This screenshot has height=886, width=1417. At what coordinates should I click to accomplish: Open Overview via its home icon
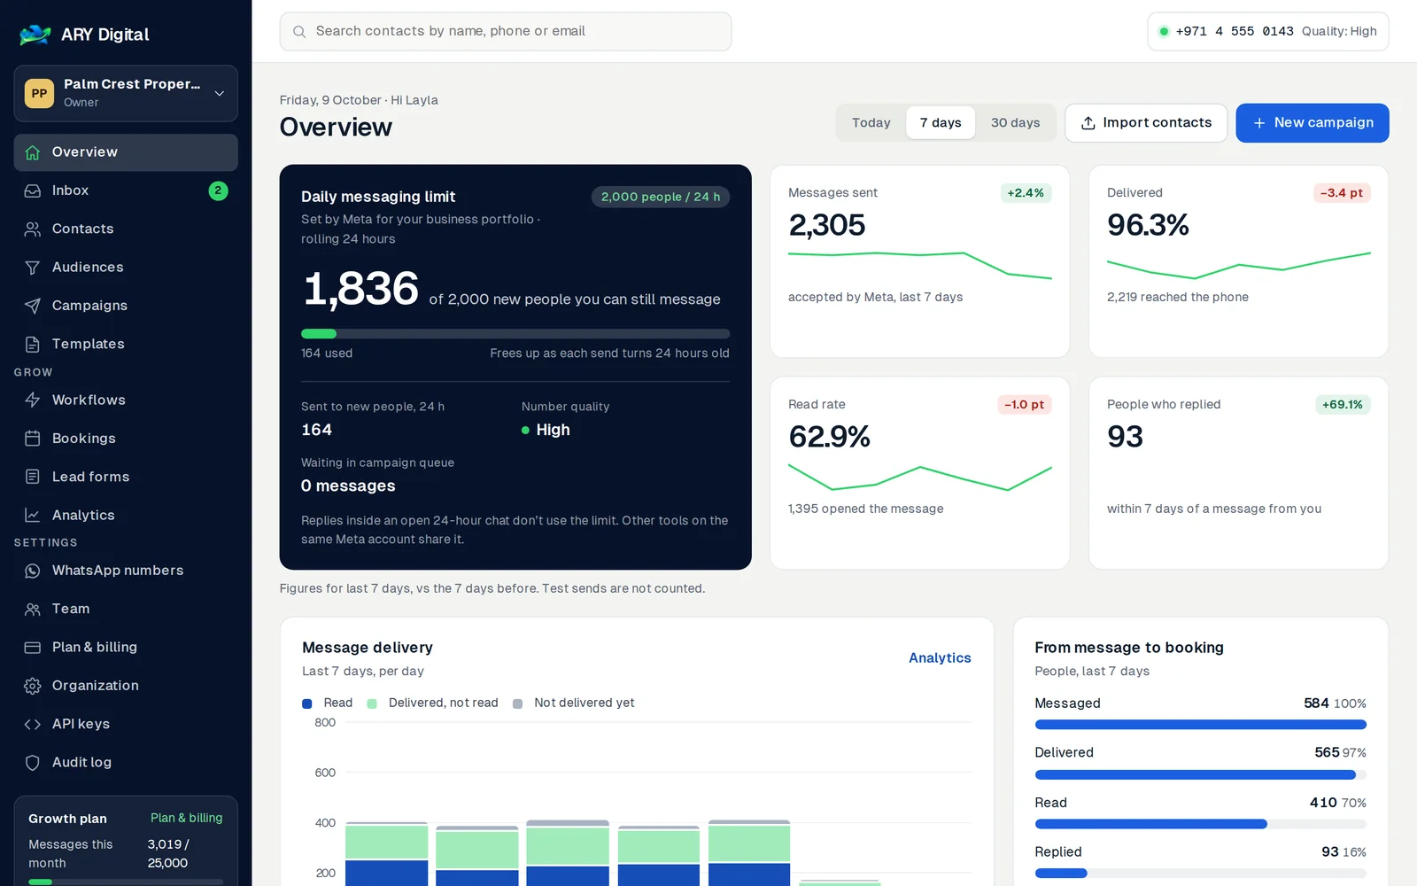coord(33,152)
